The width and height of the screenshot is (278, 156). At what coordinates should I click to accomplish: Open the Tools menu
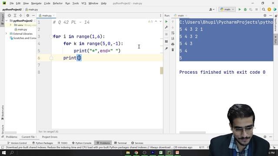tap(76, 3)
